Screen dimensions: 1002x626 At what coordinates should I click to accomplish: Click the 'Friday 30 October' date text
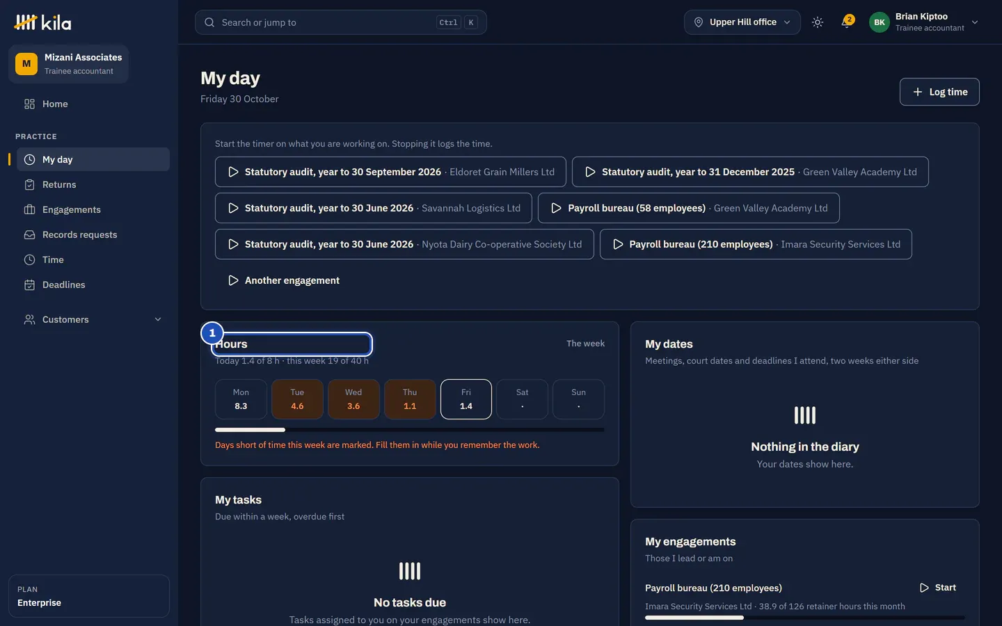[239, 99]
